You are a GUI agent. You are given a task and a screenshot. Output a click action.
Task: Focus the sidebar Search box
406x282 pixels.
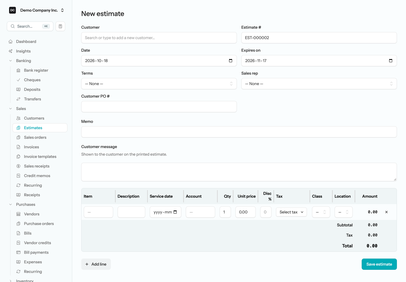point(30,26)
